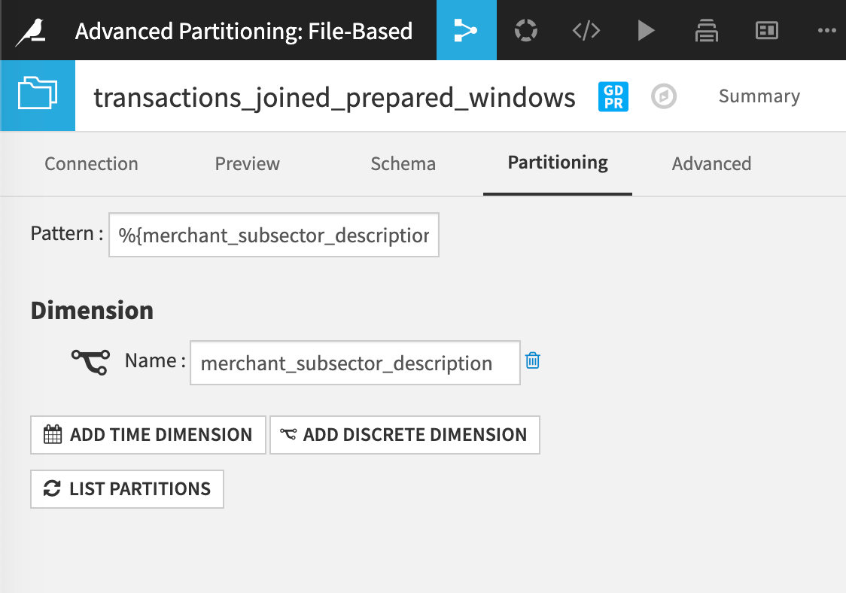The height and width of the screenshot is (593, 846).
Task: Open the code notebooks icon
Action: (586, 30)
